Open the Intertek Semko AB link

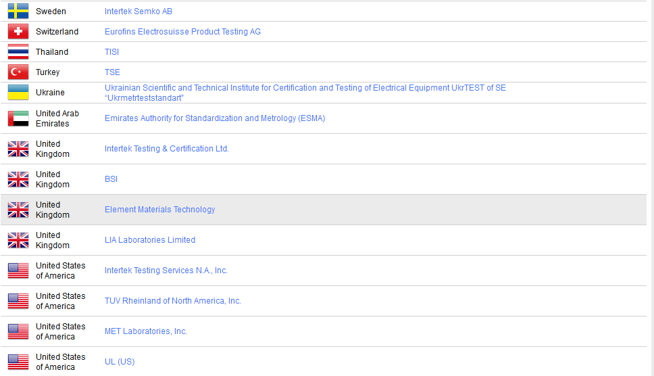click(138, 11)
